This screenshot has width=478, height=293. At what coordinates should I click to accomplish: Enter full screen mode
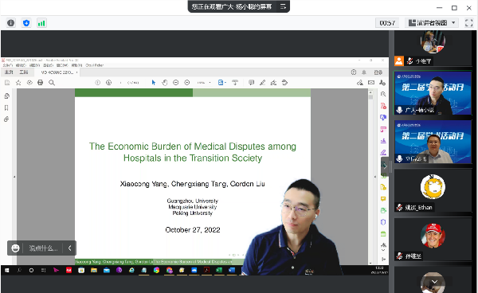tap(468, 23)
